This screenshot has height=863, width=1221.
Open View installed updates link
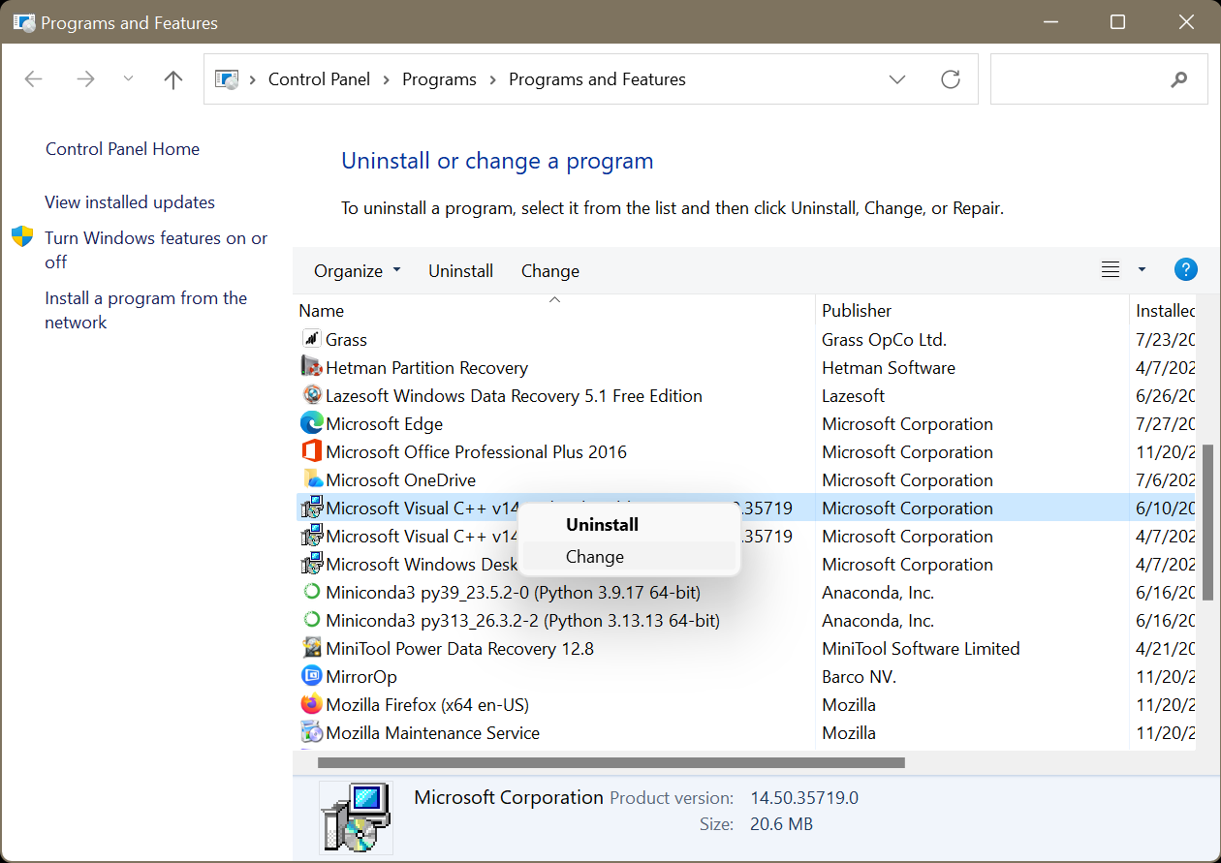(130, 202)
